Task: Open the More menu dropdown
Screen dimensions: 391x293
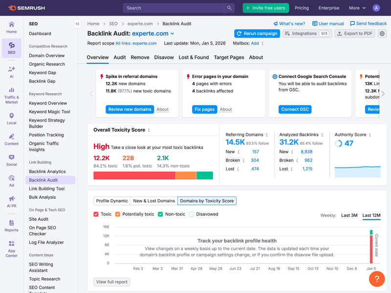Action: (x=357, y=8)
